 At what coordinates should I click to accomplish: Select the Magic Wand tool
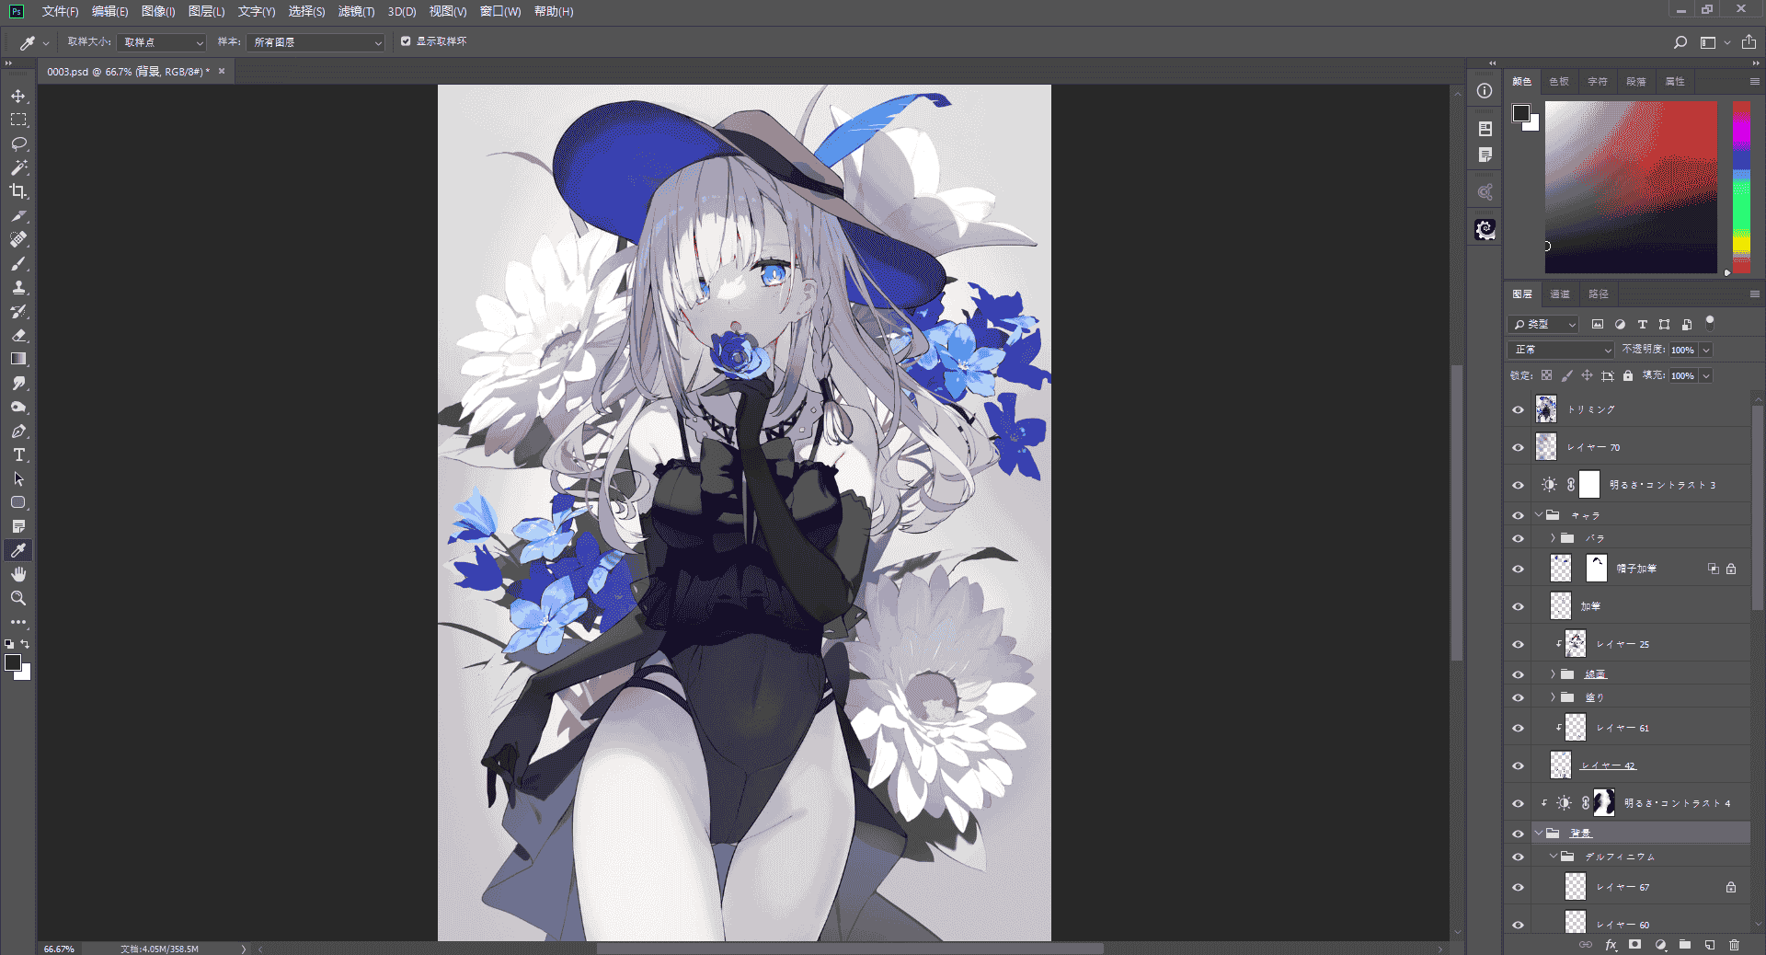tap(18, 167)
